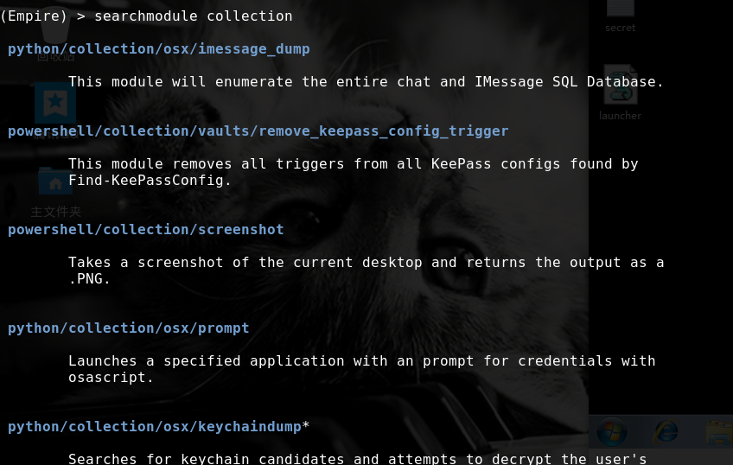Click the Find-KeePassConfig text line
Screen dimensions: 733x465
click(150, 180)
